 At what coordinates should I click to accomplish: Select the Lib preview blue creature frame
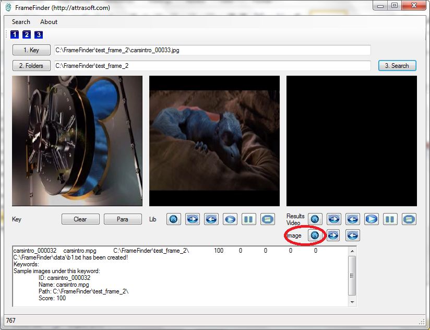pos(214,141)
